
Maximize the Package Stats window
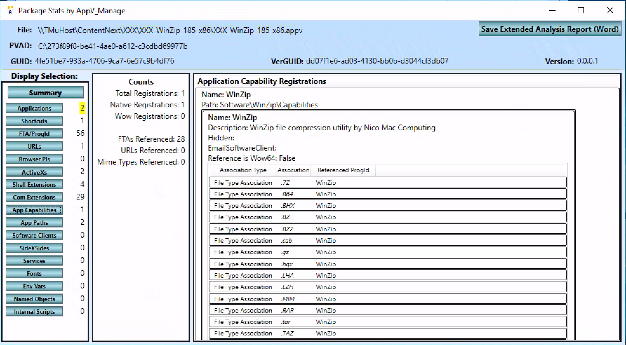pyautogui.click(x=581, y=10)
